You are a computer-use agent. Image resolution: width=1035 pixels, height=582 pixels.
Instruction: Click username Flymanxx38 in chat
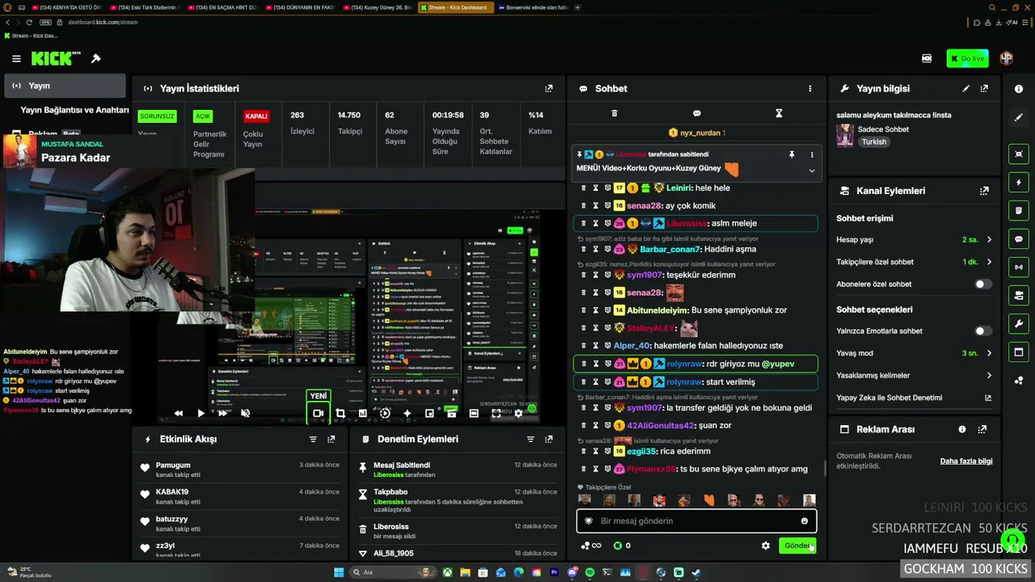(653, 469)
